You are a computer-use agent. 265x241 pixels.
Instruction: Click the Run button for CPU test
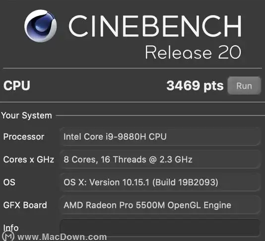pyautogui.click(x=244, y=85)
